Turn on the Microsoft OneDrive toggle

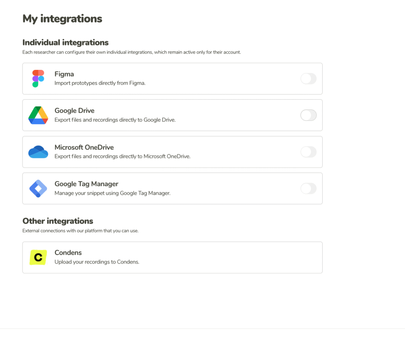click(308, 152)
